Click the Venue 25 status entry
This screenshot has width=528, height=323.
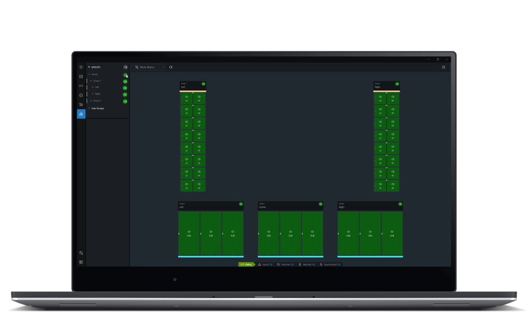click(266, 265)
